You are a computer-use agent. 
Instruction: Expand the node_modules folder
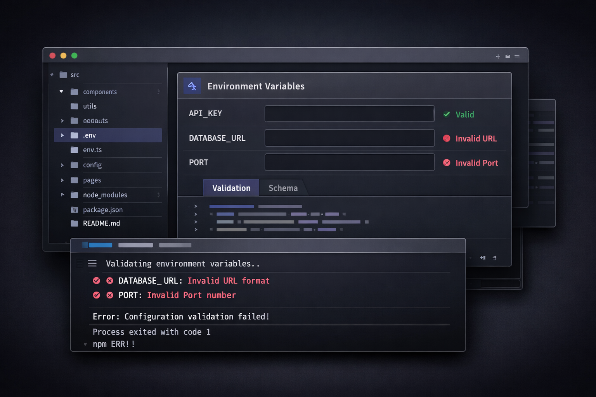(62, 195)
